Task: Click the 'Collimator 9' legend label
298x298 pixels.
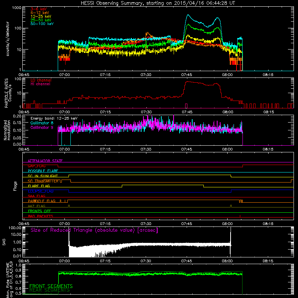Action: tap(42, 127)
